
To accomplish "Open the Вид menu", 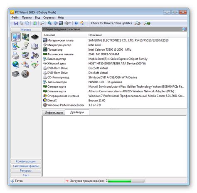I will (37, 17).
